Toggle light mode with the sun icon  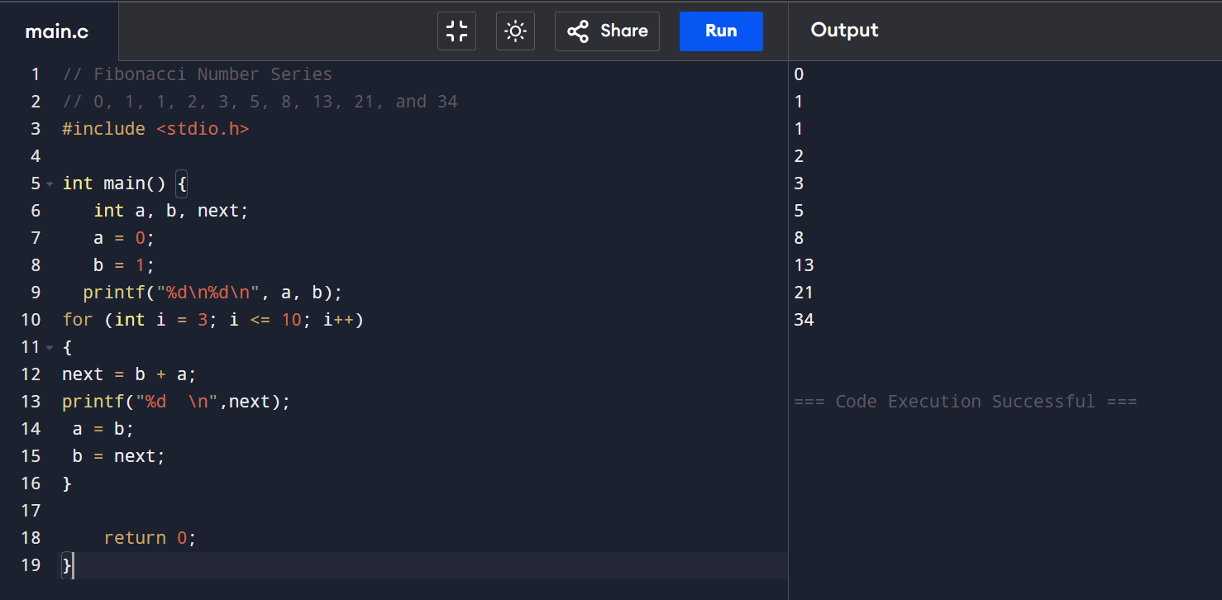(x=515, y=31)
